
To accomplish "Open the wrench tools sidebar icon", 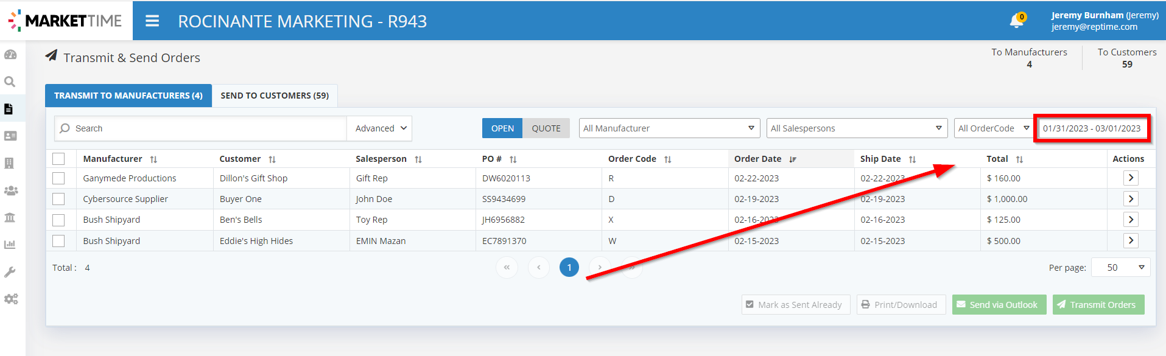I will pos(10,272).
